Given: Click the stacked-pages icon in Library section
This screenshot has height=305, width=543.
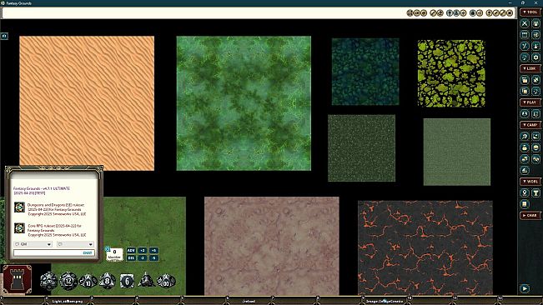Looking at the screenshot, I should coord(525,91).
